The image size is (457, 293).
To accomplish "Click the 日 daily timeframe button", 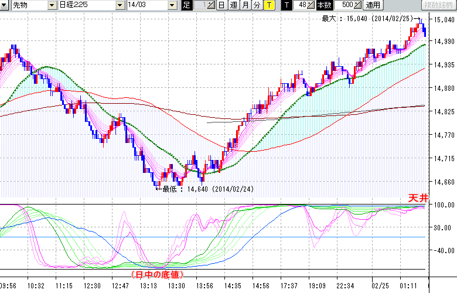I will click(x=221, y=5).
